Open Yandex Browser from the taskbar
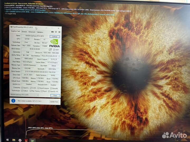The image size is (190, 142). [x=20, y=140]
